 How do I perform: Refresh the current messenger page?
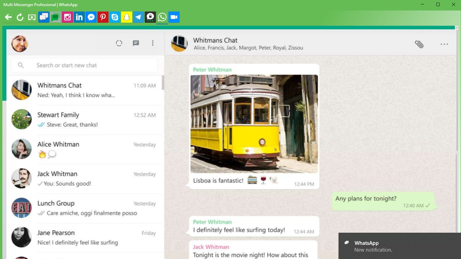tap(20, 17)
